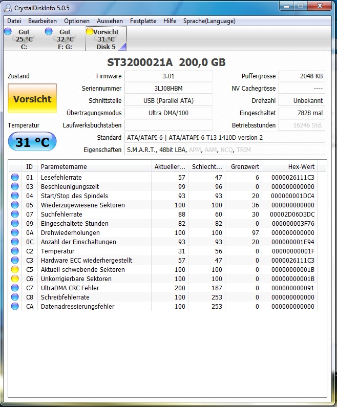Select the Lesefehlerrate parameter name

coord(61,177)
